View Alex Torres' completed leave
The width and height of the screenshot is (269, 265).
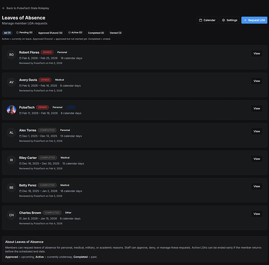257,131
